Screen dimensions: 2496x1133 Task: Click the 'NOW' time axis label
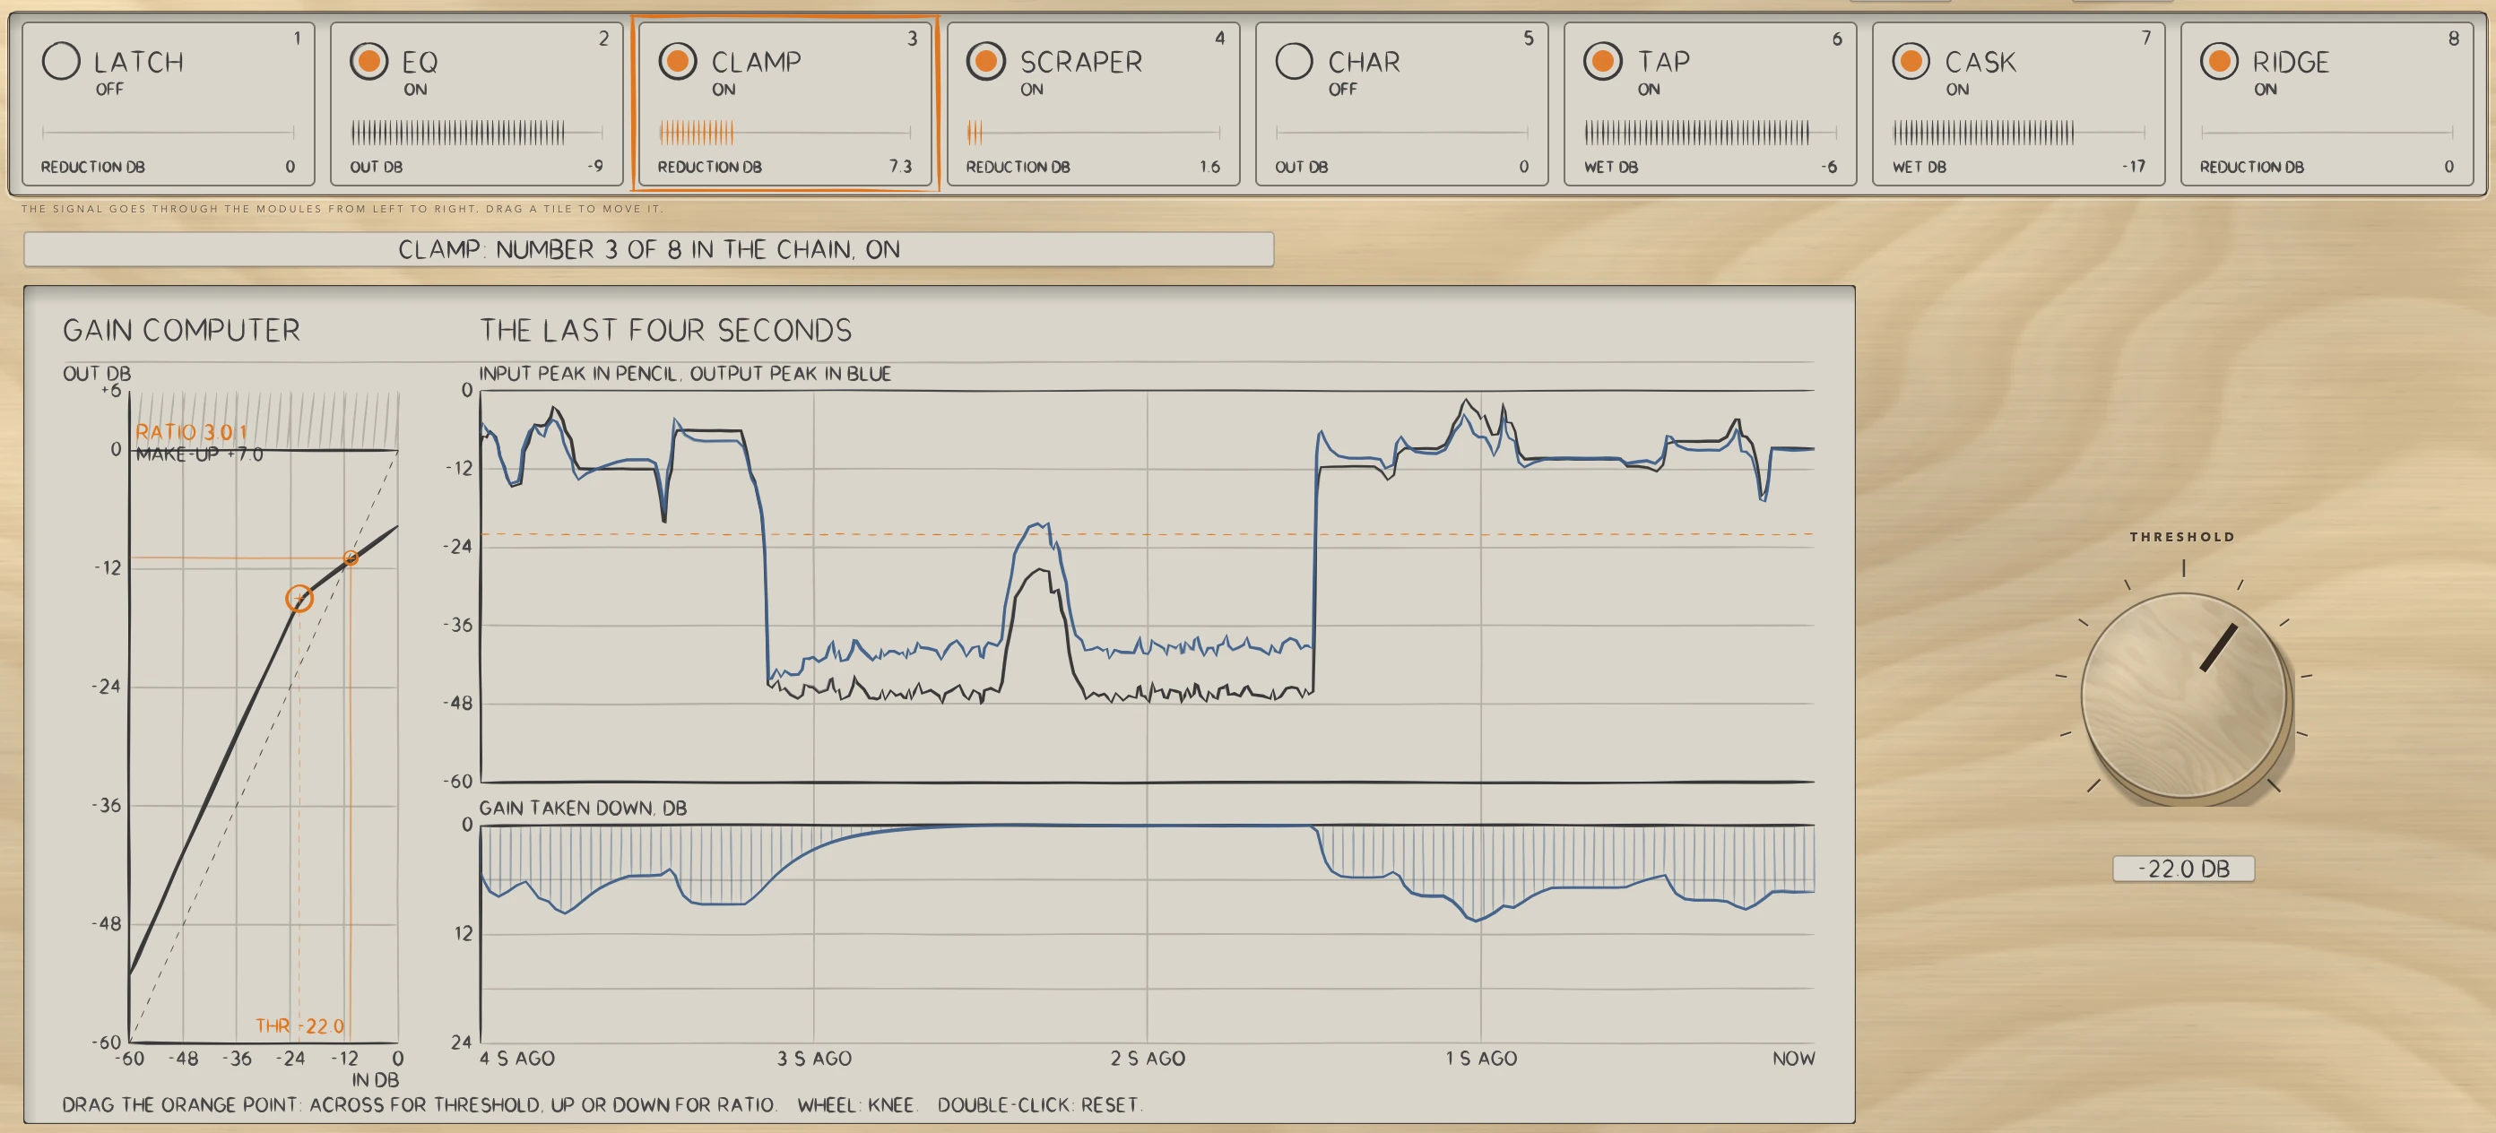pyautogui.click(x=1793, y=1059)
